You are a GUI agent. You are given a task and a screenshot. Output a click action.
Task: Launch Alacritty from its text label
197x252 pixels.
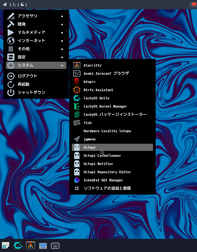point(93,65)
